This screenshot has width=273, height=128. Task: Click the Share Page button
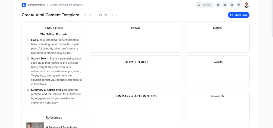[239, 15]
